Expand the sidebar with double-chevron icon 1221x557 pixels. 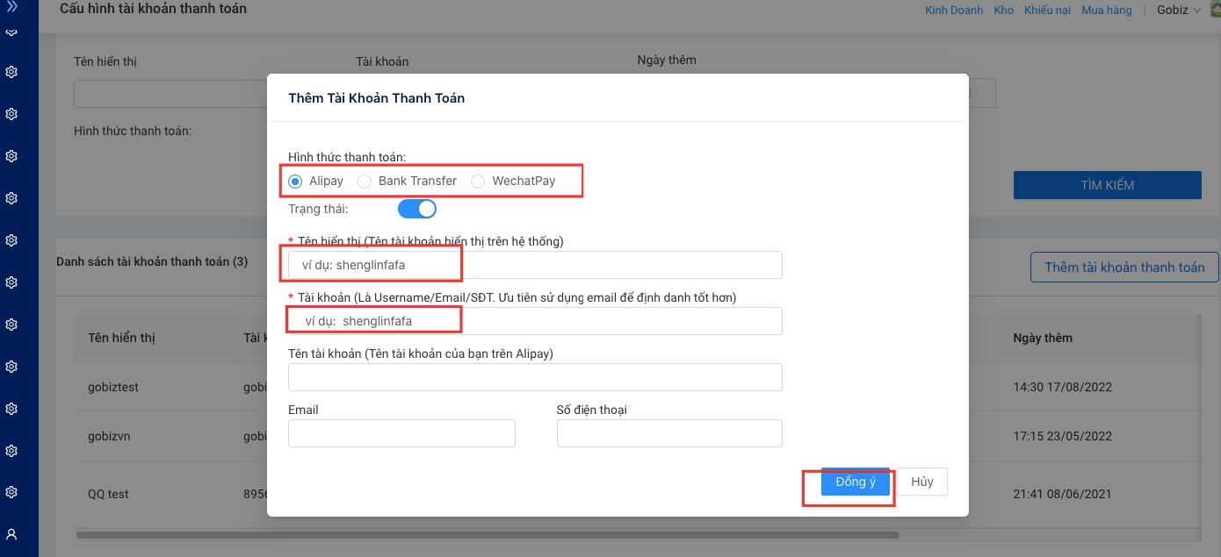pos(11,6)
